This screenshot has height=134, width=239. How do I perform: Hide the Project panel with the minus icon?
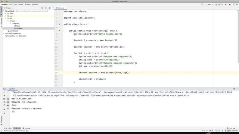(x=53, y=8)
